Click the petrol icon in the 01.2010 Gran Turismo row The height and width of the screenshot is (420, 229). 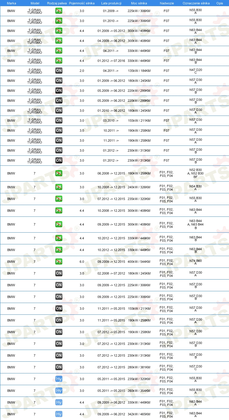[x=59, y=21]
